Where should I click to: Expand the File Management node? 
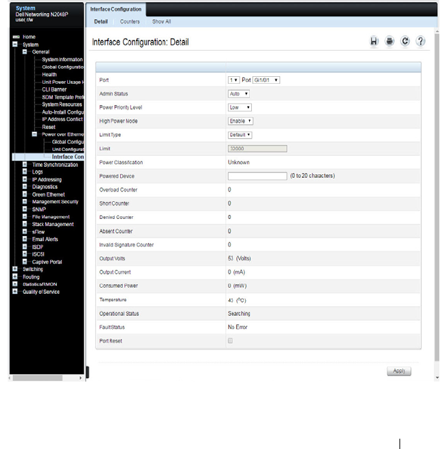click(25, 217)
